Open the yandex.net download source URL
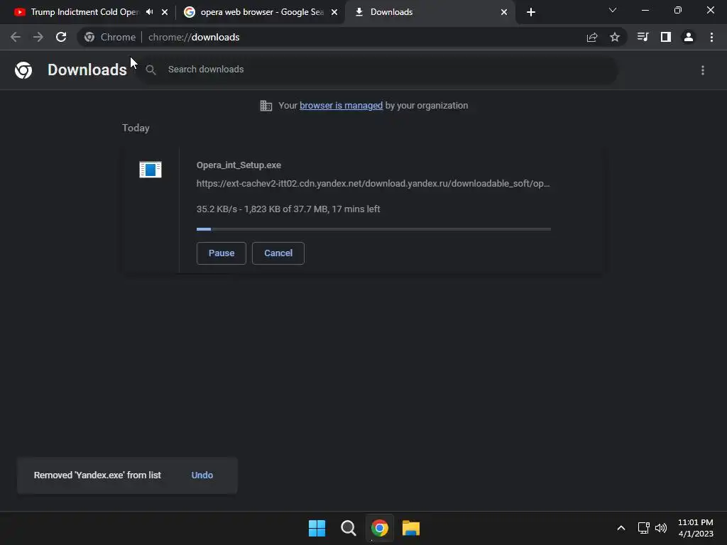The width and height of the screenshot is (727, 545). point(373,184)
